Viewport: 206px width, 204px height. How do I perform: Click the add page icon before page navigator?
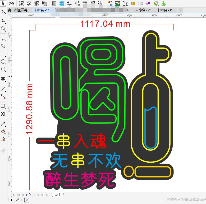coord(14,195)
